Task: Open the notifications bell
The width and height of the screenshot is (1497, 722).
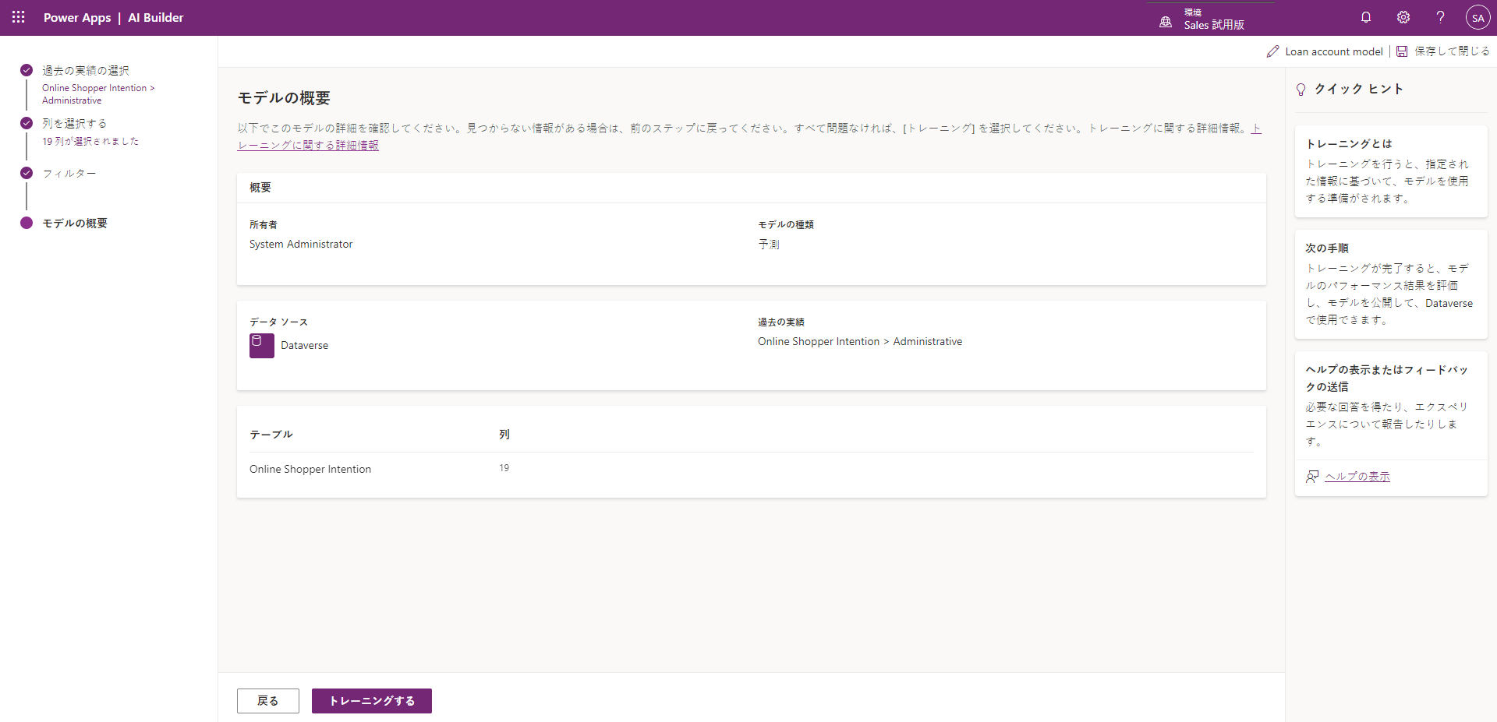Action: (x=1366, y=17)
